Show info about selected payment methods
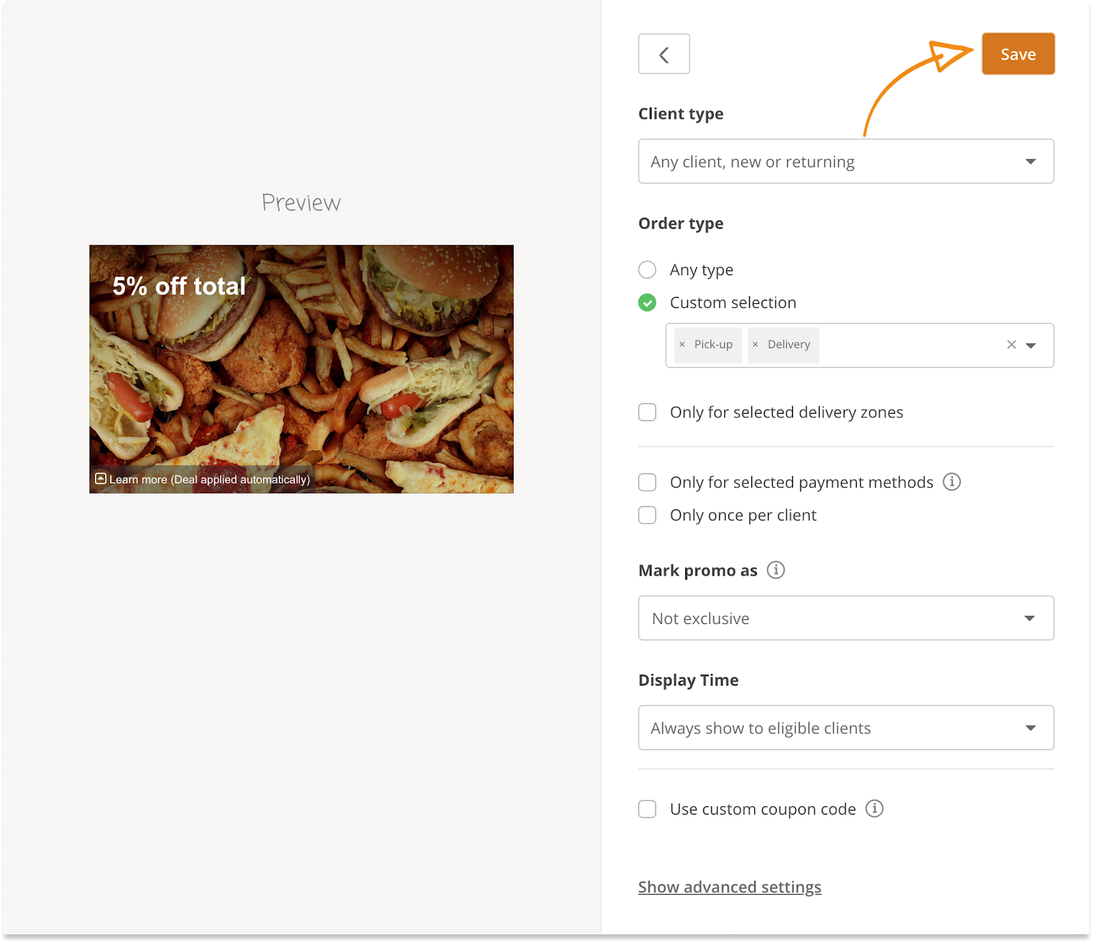This screenshot has width=1093, height=943. point(952,482)
